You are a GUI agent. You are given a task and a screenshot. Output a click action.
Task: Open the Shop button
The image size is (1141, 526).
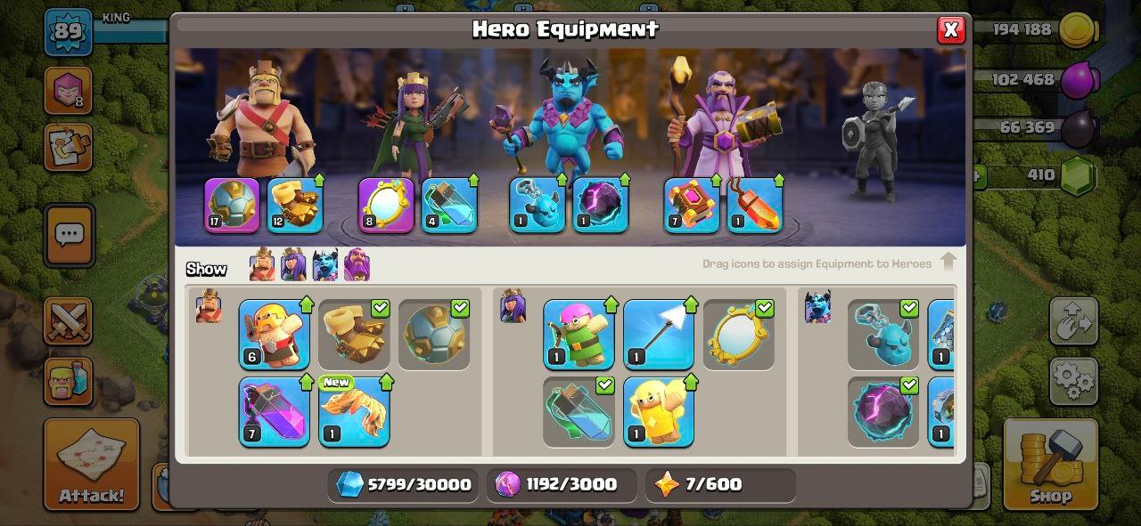(x=1050, y=465)
